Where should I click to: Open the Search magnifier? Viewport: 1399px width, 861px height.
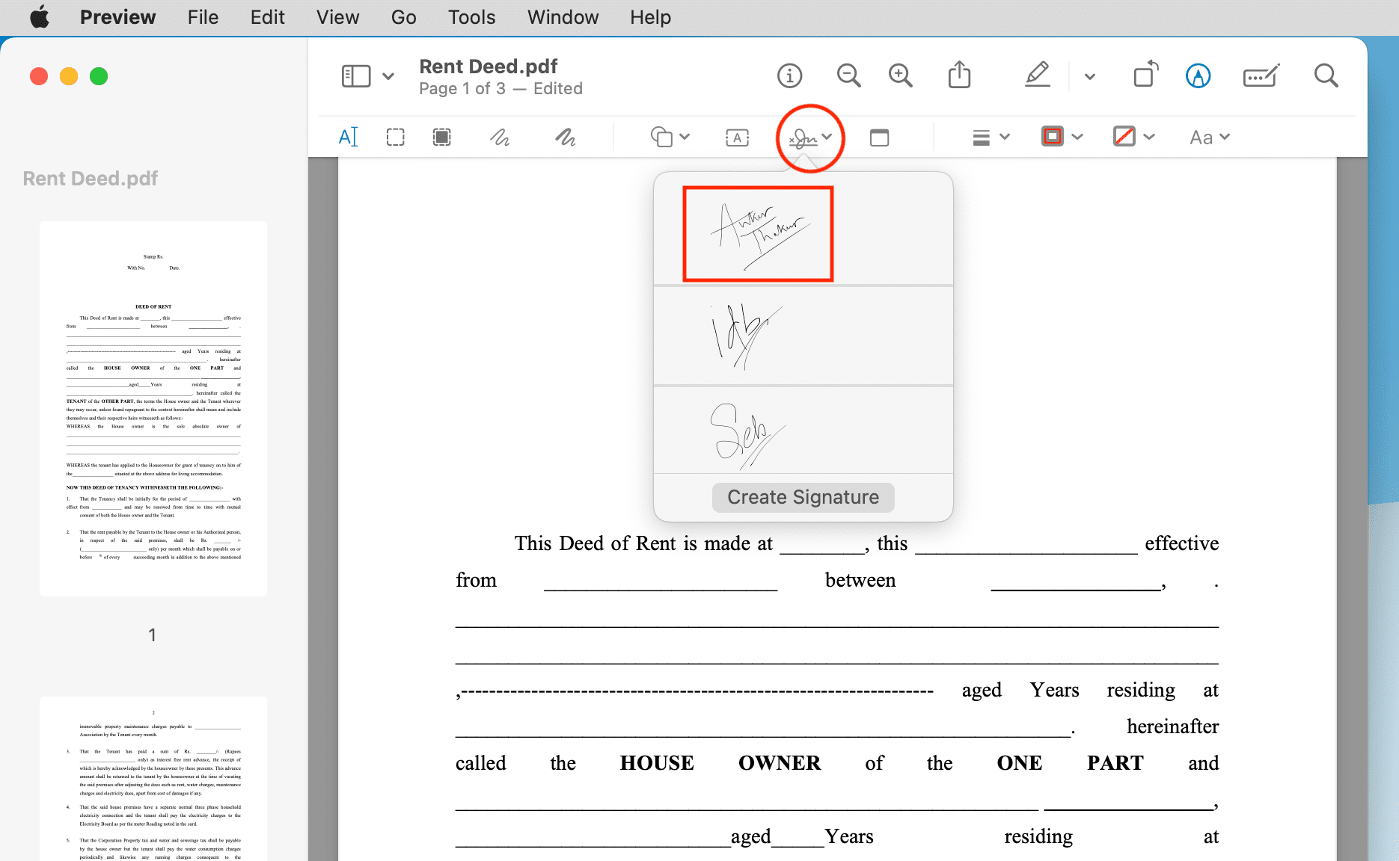[x=1326, y=75]
